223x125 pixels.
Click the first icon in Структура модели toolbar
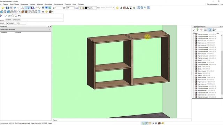pyautogui.click(x=194, y=30)
